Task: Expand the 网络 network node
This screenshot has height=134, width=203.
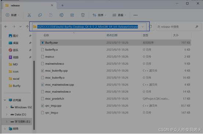Action: pyautogui.click(x=5, y=129)
